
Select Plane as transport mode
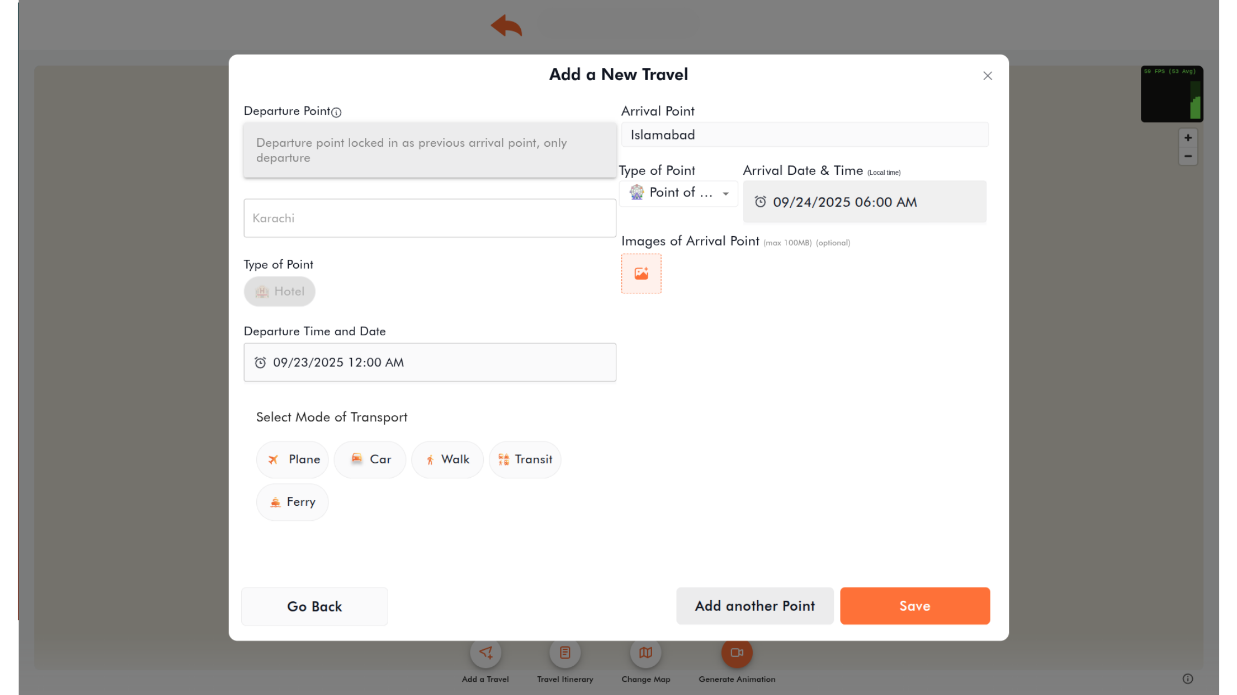[x=293, y=459]
